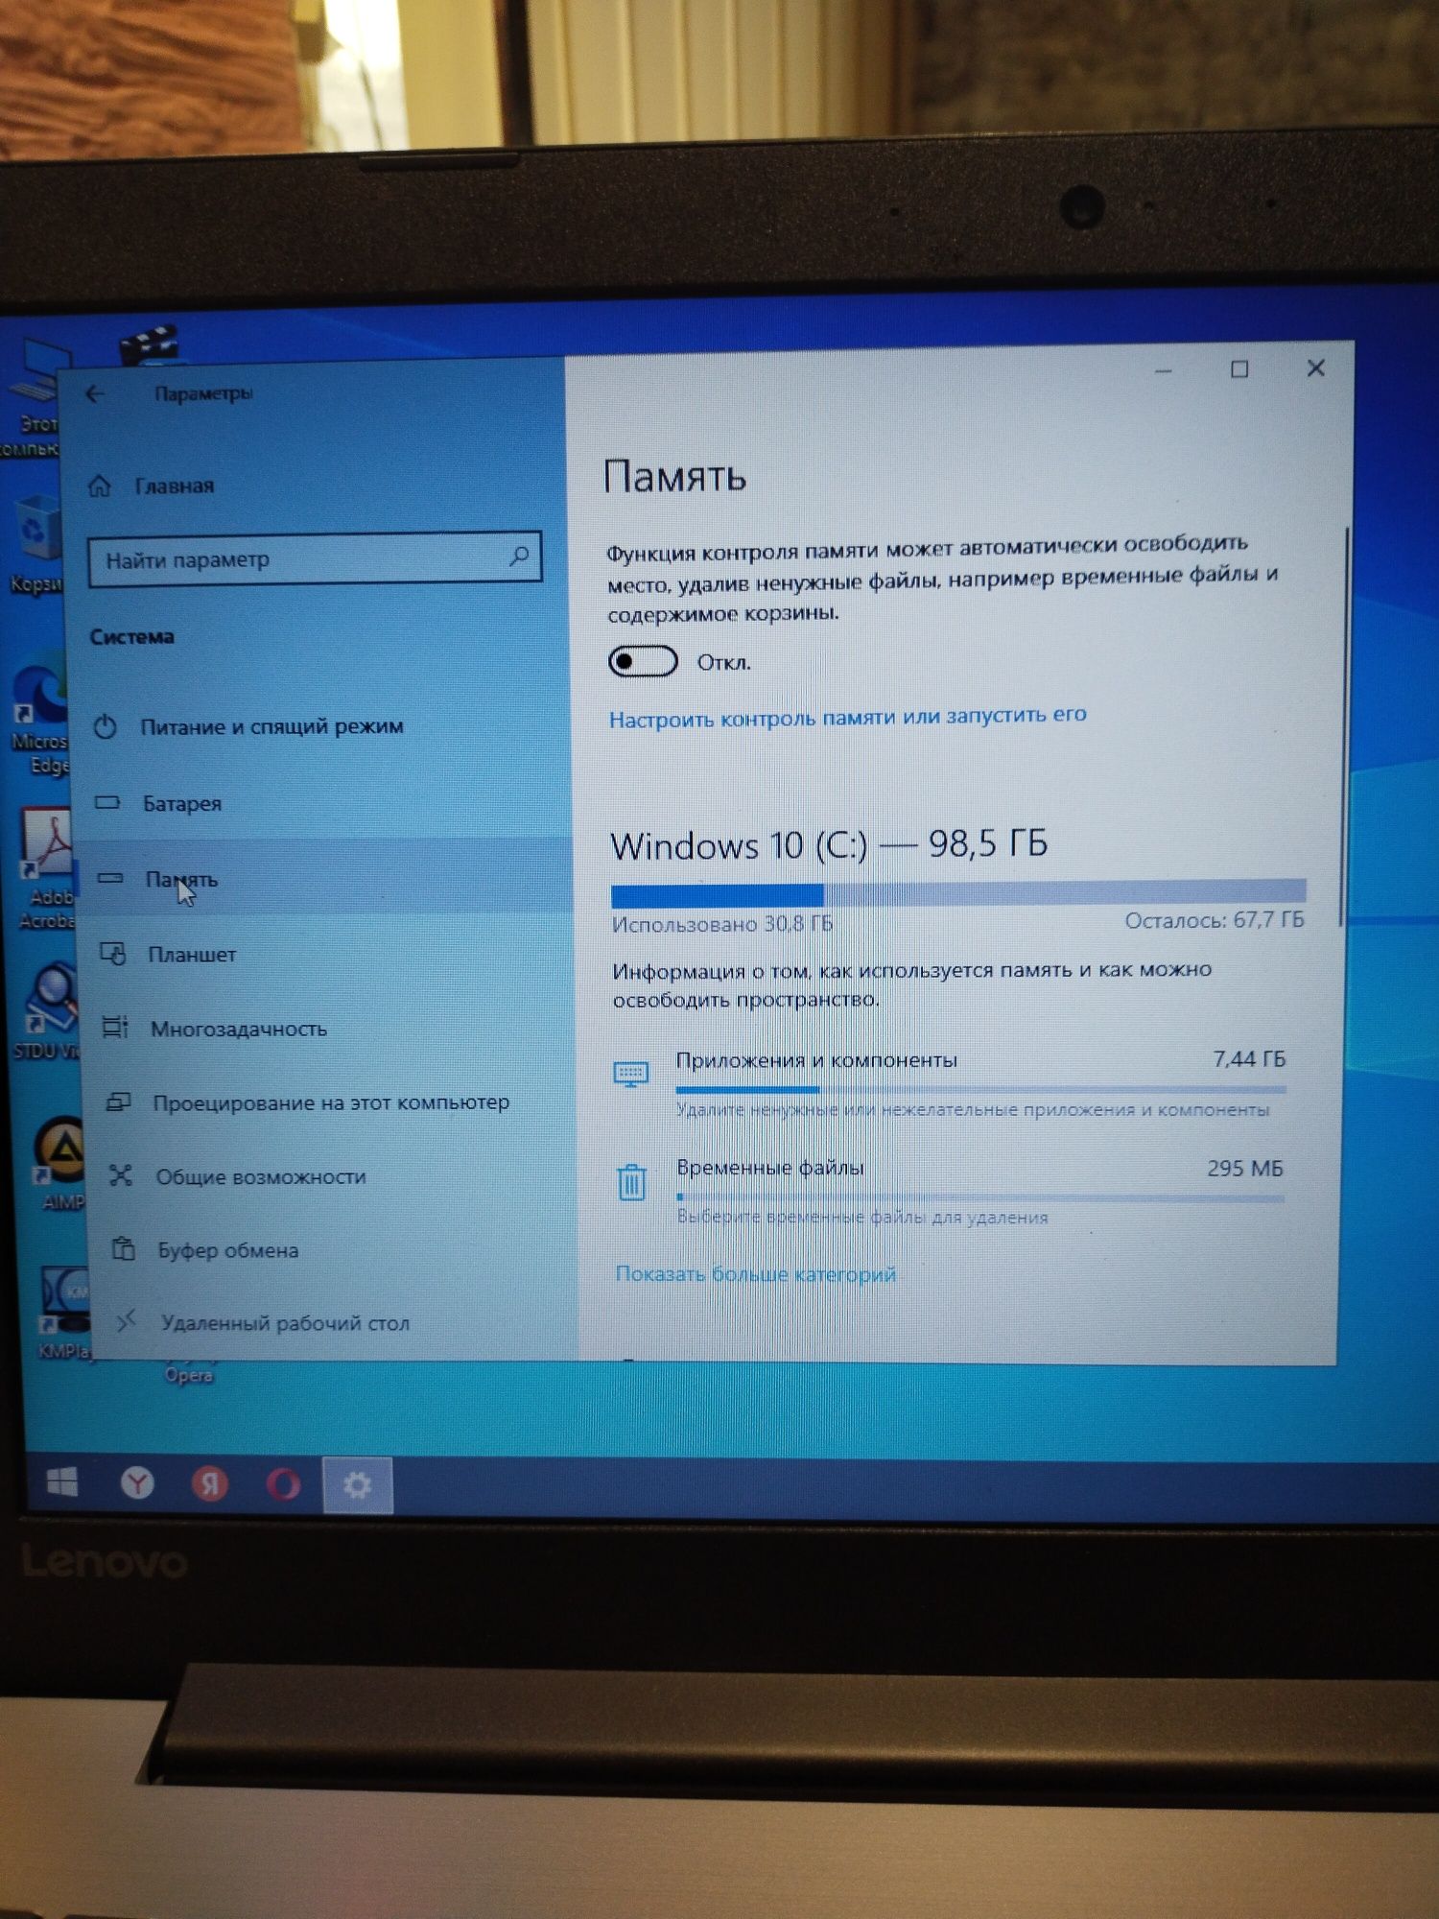Click the tablet icon next to Планшет

(113, 953)
